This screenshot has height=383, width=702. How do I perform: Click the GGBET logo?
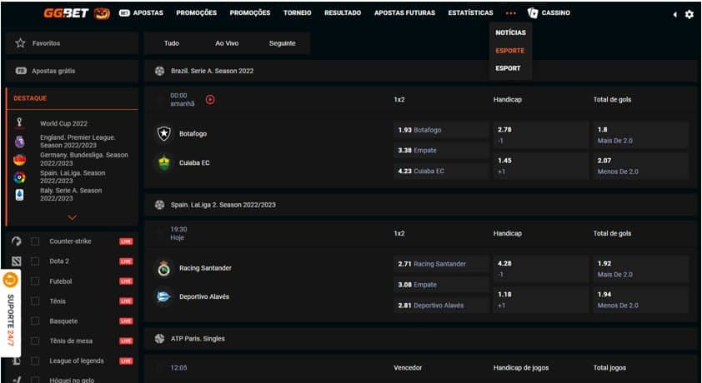(67, 13)
